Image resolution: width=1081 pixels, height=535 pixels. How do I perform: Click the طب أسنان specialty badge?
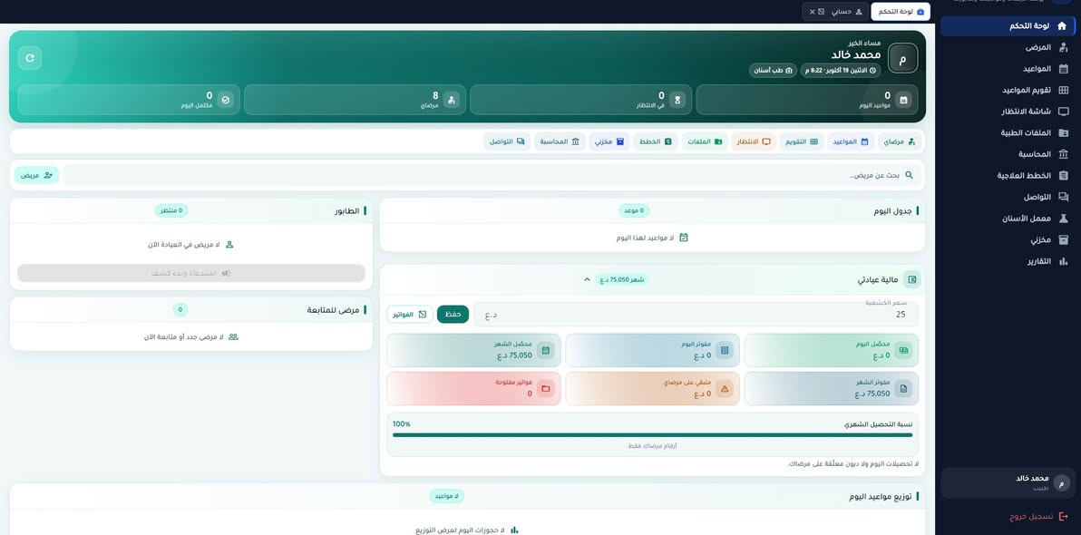tap(774, 71)
